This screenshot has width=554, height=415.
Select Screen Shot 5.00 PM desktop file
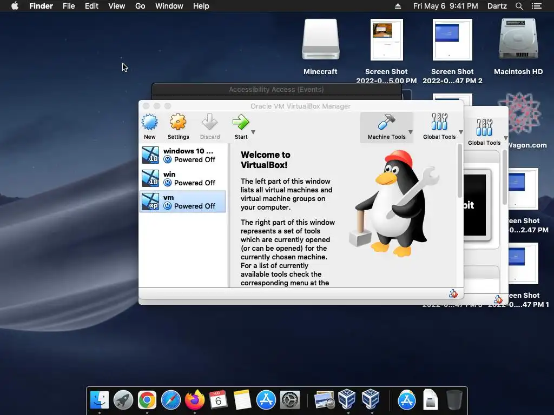click(x=386, y=51)
